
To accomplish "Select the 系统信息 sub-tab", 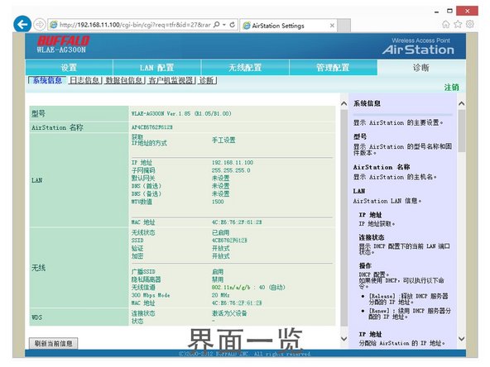I will (47, 80).
